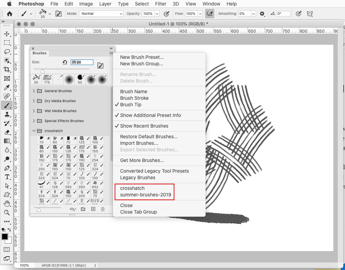Select the Clone Stamp tool
The width and height of the screenshot is (345, 270).
tap(7, 115)
